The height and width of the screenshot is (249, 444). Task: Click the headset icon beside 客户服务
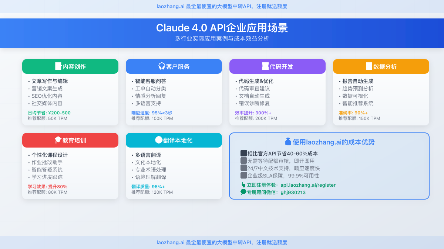point(162,66)
